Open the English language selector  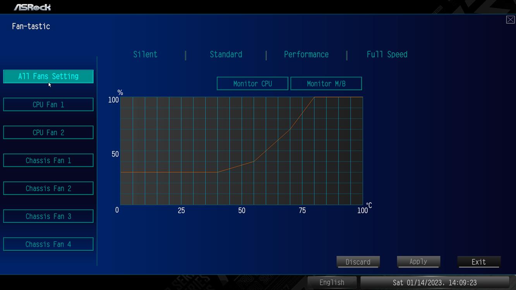(332, 283)
